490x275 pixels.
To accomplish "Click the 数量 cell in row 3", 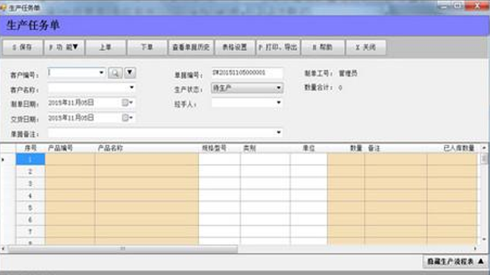I will click(345, 183).
